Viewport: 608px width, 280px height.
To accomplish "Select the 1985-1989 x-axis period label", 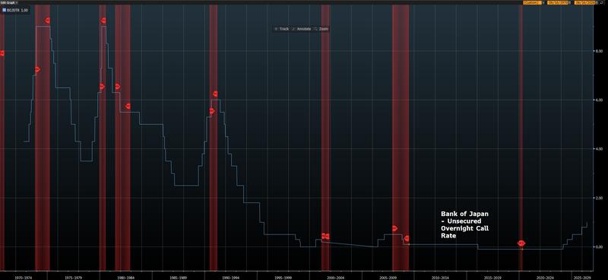I will 179,278.
